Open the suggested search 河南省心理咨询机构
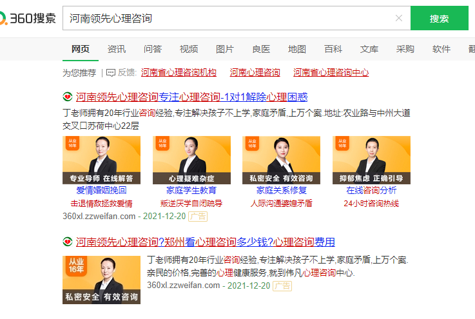475x319 pixels. (179, 73)
